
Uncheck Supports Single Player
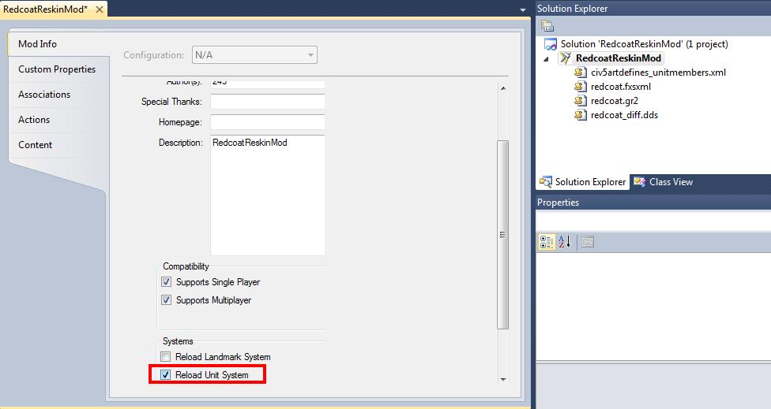(x=166, y=282)
